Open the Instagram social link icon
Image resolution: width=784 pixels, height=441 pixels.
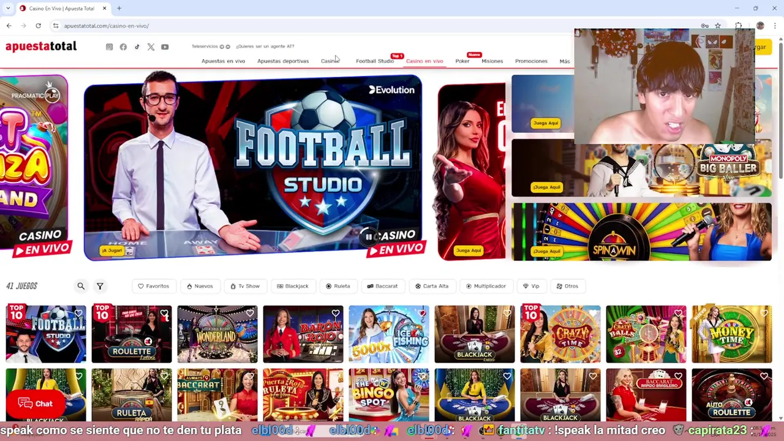pos(109,47)
